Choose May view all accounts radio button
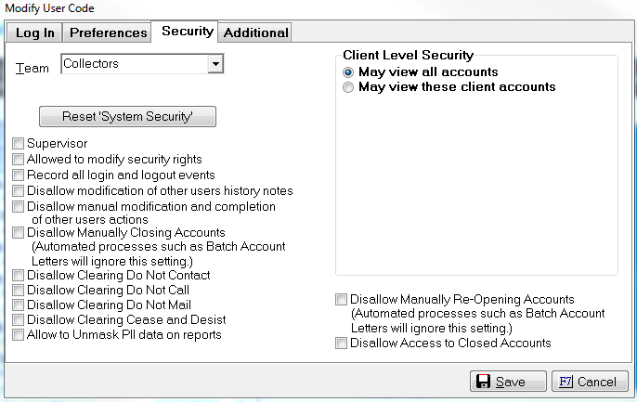The height and width of the screenshot is (402, 637). point(349,72)
